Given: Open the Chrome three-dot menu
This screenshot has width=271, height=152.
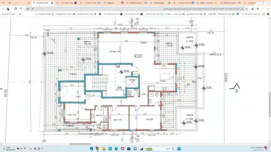Looking at the screenshot, I should [3, 9].
